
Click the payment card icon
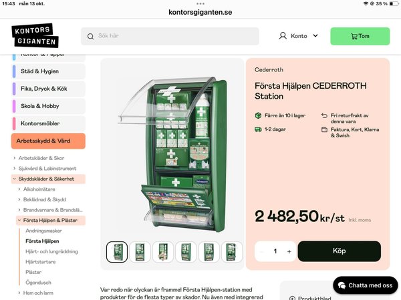(324, 129)
